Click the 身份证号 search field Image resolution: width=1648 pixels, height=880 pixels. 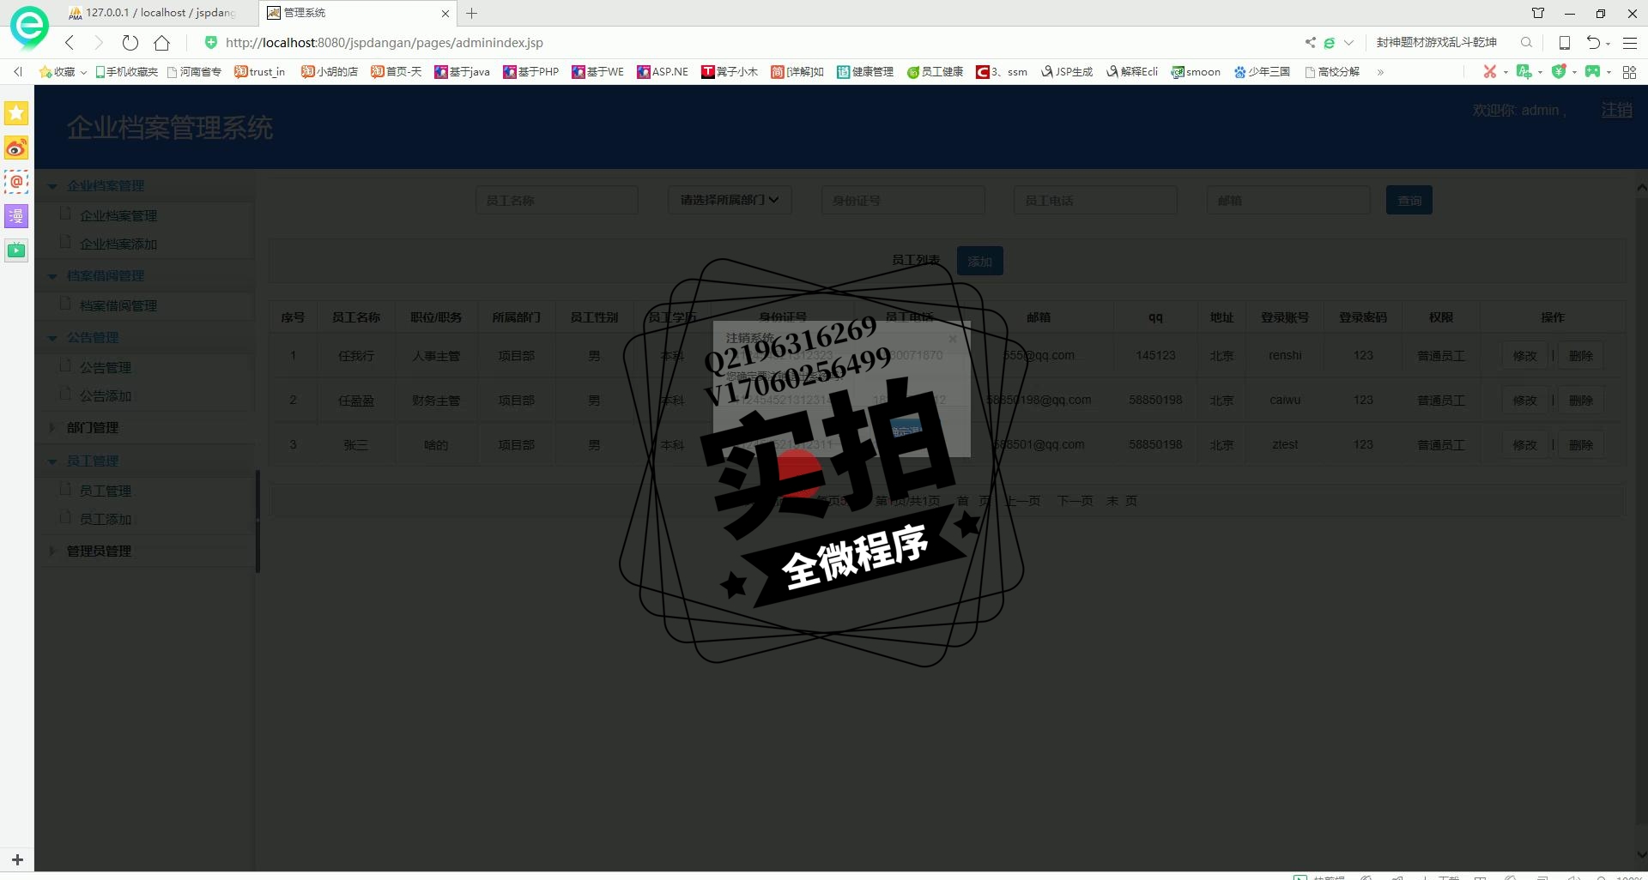coord(903,200)
